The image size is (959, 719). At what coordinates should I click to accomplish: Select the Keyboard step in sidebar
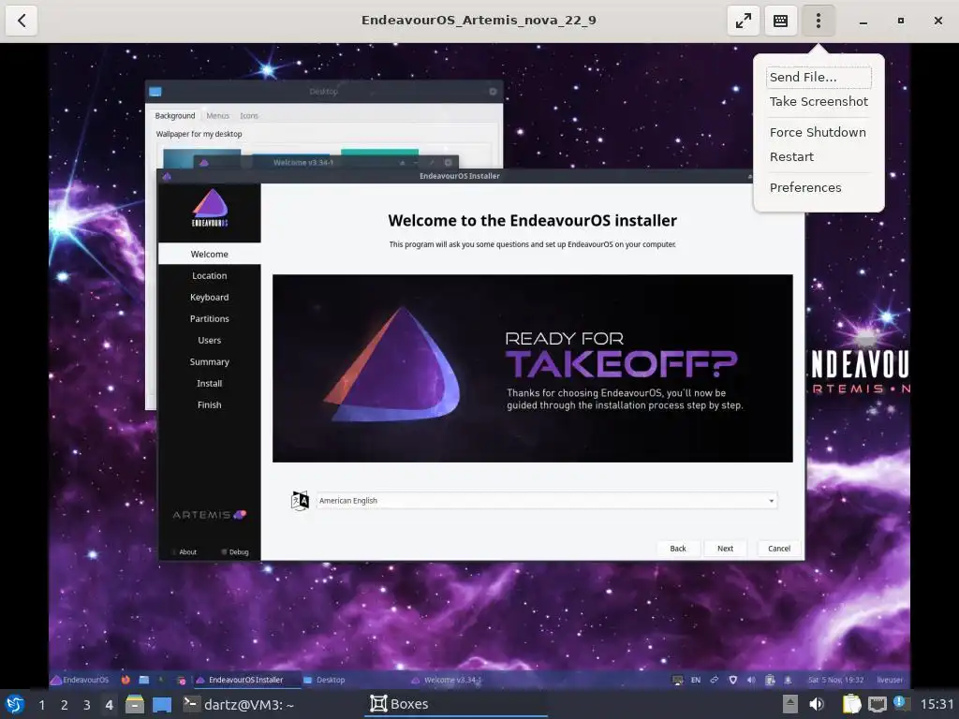209,297
